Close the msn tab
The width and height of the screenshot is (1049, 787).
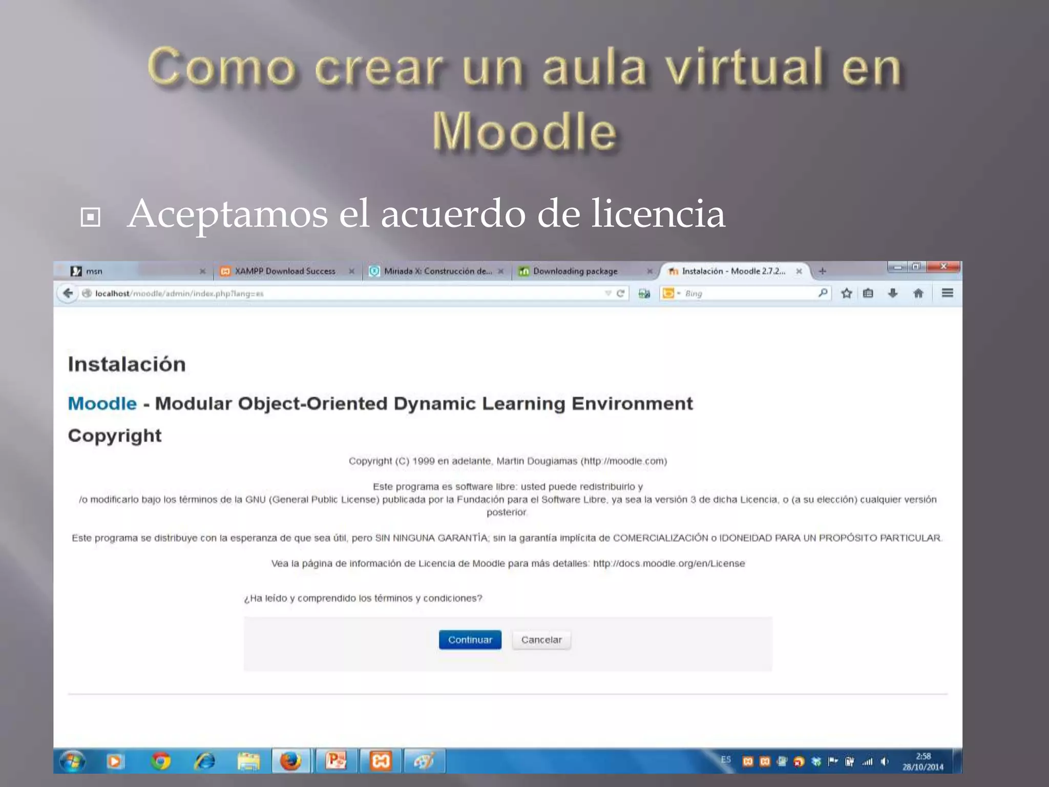pyautogui.click(x=202, y=272)
